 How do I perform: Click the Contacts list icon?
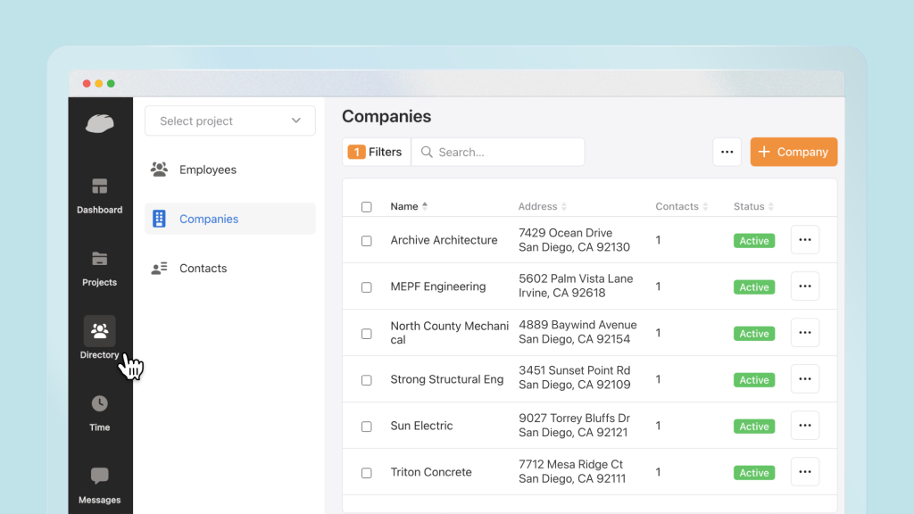coord(159,268)
